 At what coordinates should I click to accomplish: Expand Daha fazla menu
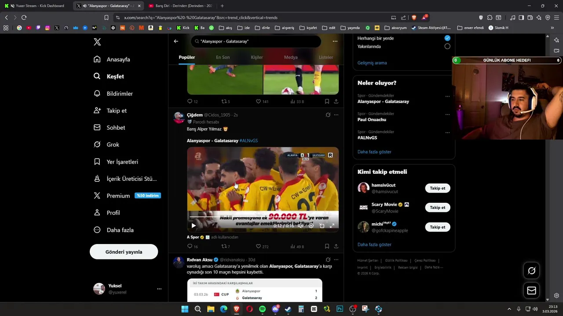(113, 230)
